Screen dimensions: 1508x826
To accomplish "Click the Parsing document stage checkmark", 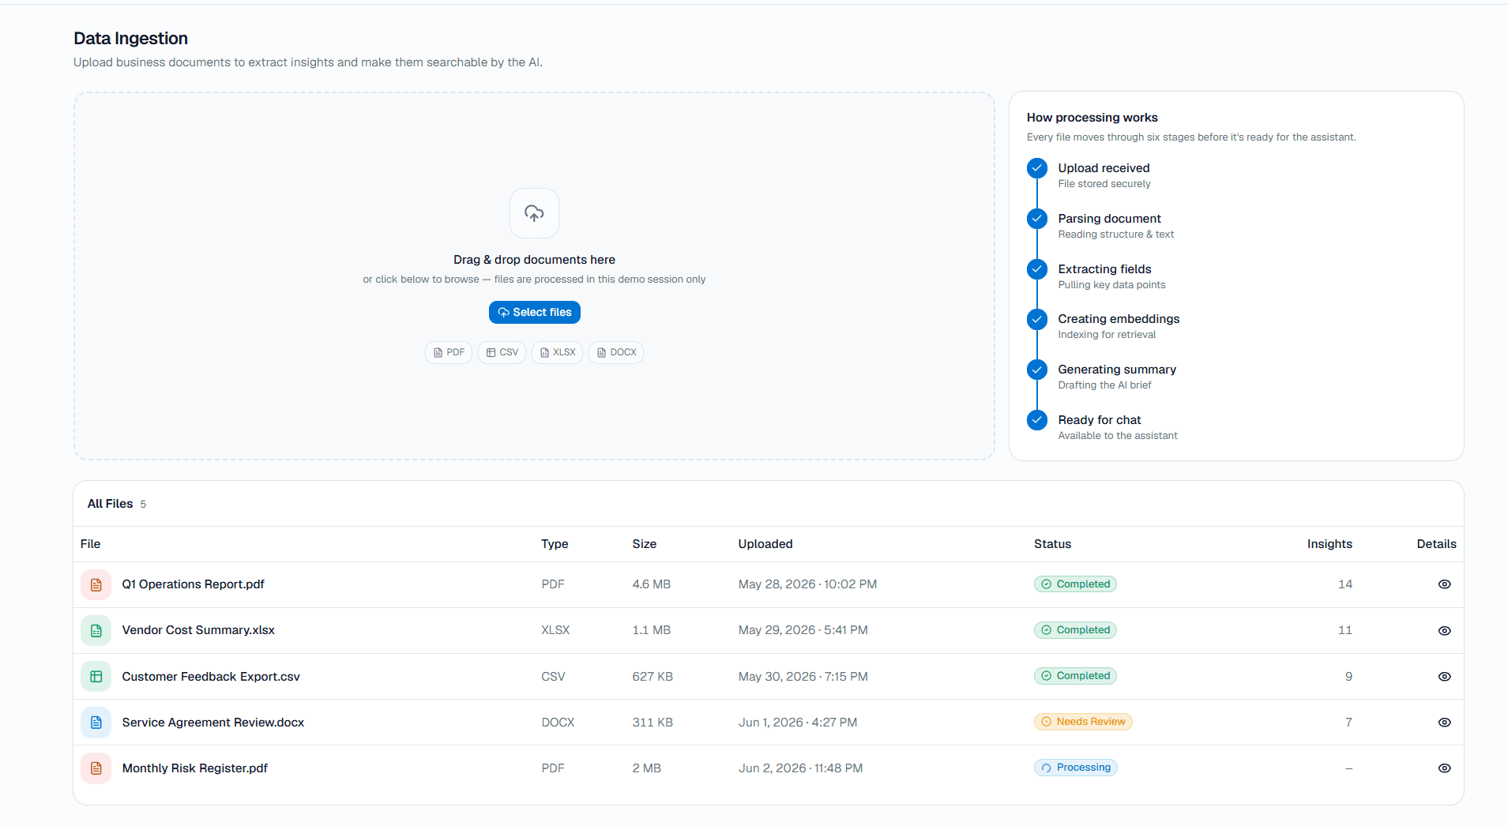I will (x=1037, y=219).
